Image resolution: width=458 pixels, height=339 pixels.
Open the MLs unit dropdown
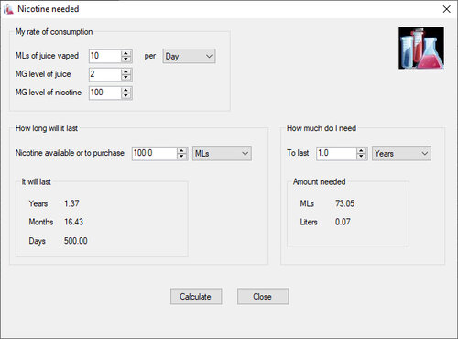pyautogui.click(x=222, y=153)
